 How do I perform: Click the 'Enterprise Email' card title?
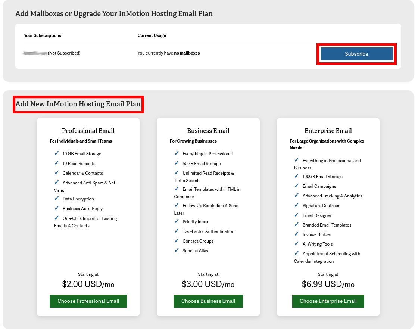[328, 131]
